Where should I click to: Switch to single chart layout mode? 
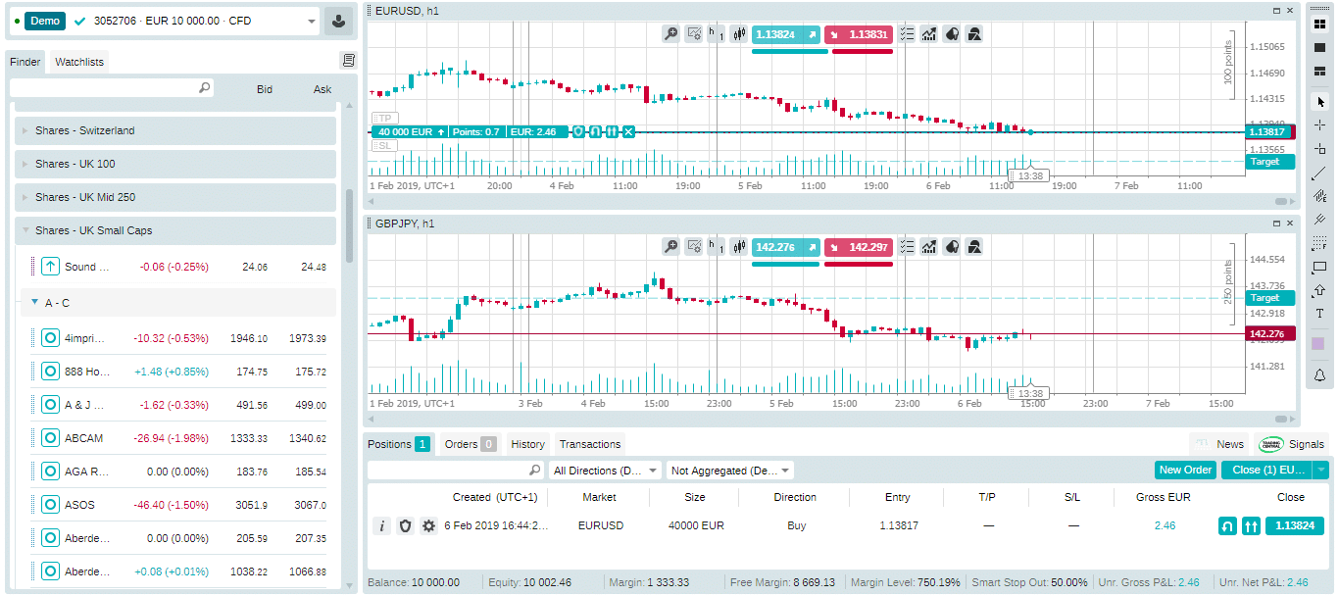pyautogui.click(x=1319, y=47)
